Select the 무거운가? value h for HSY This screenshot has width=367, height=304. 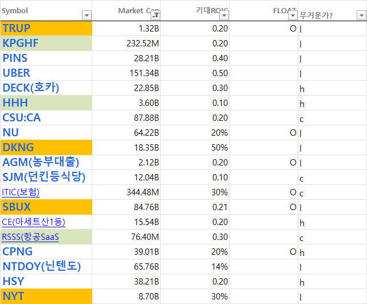(332, 282)
